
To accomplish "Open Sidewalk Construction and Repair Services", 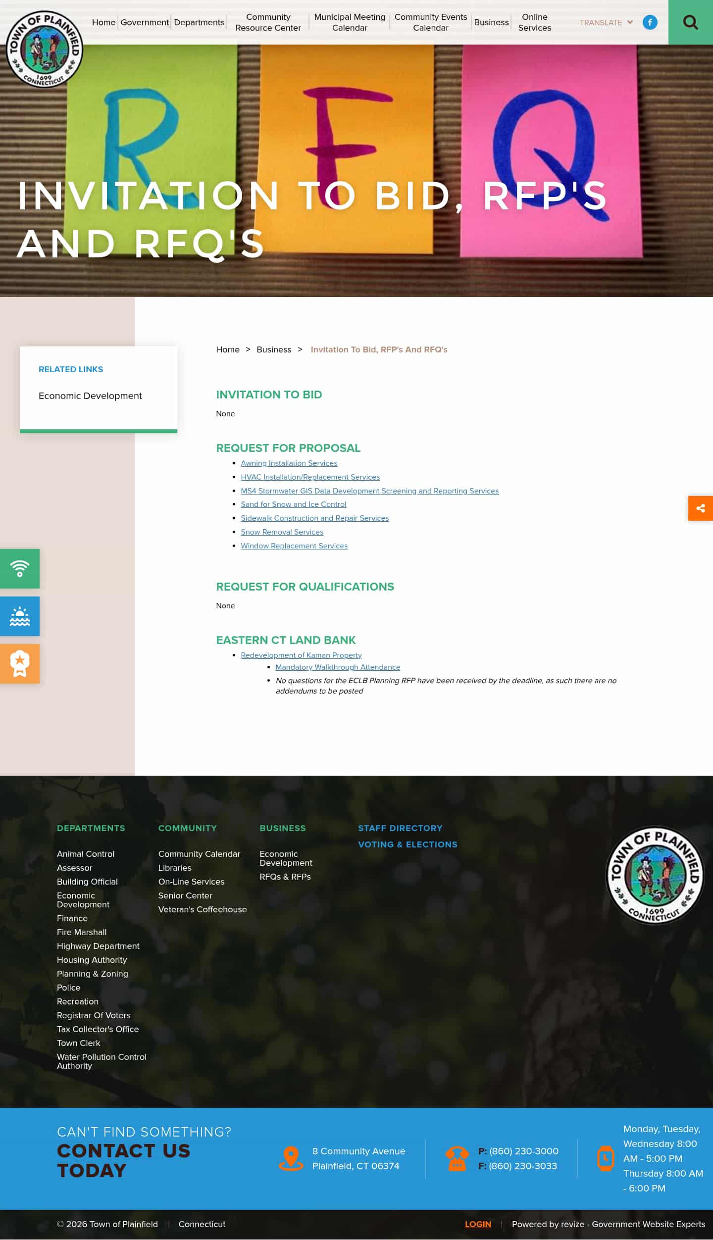I will (x=314, y=518).
